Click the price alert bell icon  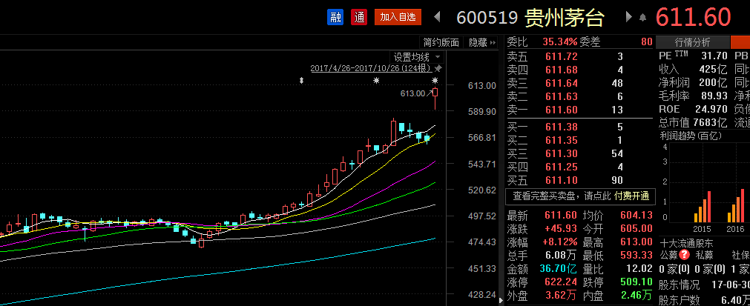click(x=642, y=18)
